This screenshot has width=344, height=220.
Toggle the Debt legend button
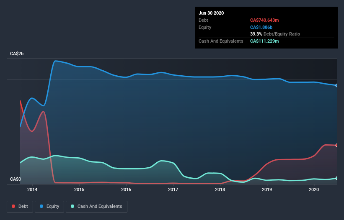pyautogui.click(x=20, y=207)
